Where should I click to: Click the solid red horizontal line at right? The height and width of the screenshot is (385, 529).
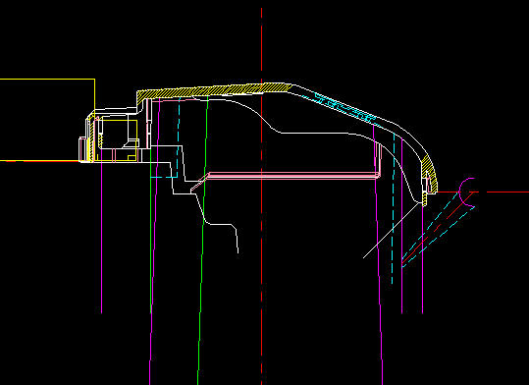pyautogui.click(x=507, y=192)
